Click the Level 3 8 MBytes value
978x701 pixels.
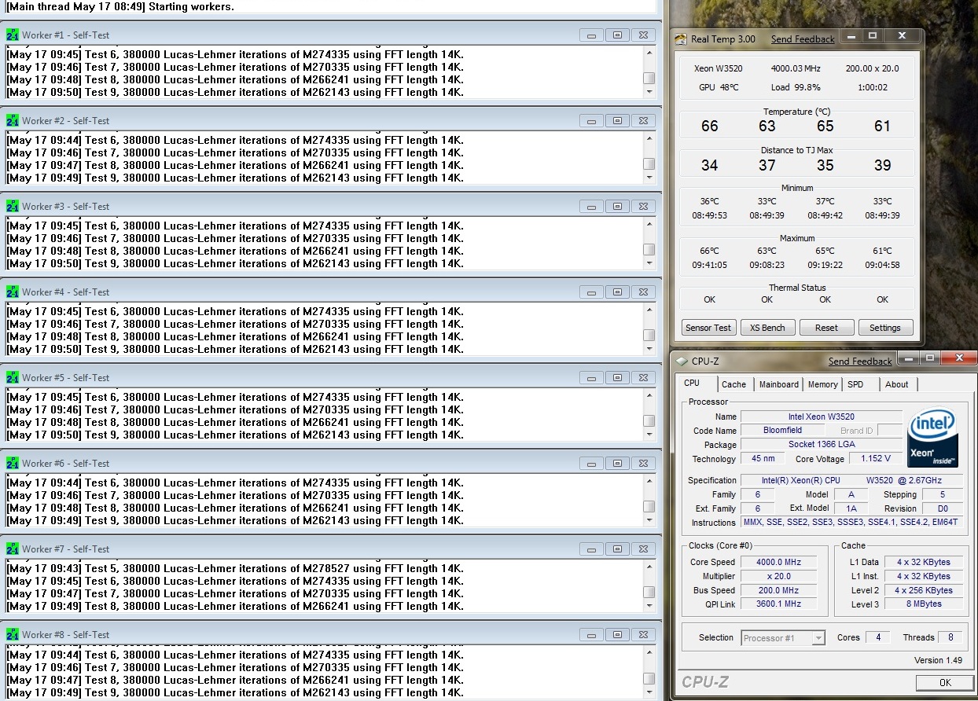tap(923, 605)
